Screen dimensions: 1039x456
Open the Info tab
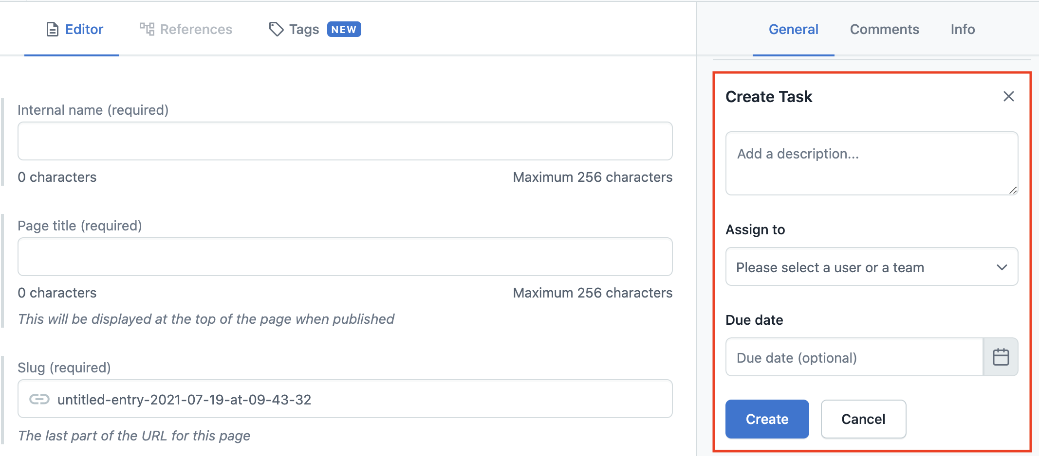[x=963, y=29]
